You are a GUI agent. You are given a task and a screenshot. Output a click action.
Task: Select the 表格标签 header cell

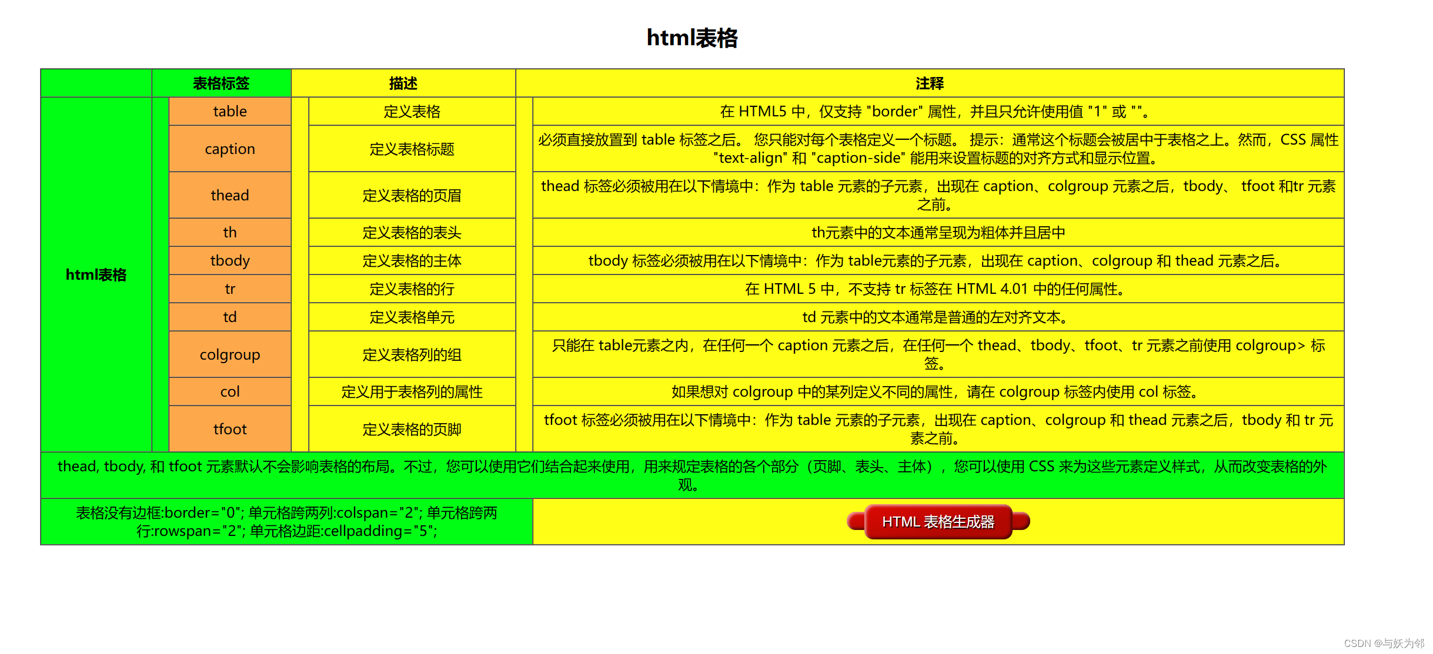pyautogui.click(x=221, y=83)
